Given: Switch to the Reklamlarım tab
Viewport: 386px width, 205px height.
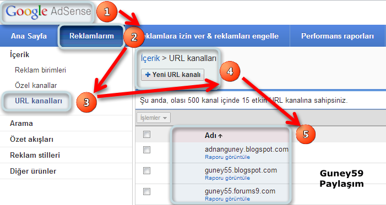Looking at the screenshot, I should tap(91, 36).
